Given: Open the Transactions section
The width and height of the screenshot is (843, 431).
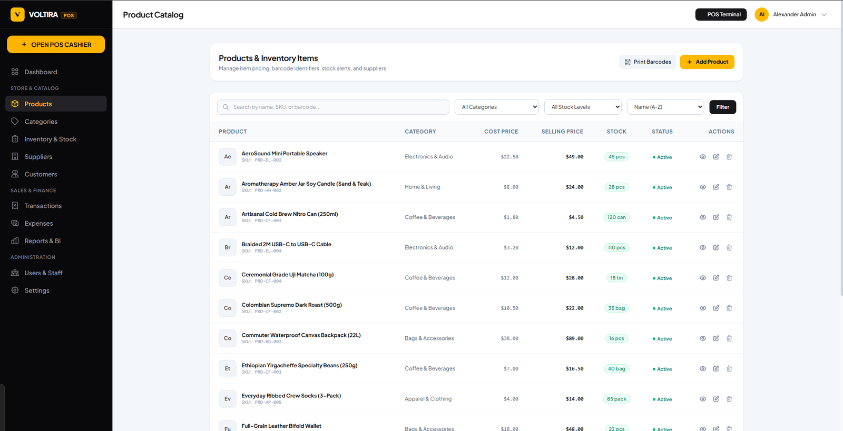Looking at the screenshot, I should 56,206.
